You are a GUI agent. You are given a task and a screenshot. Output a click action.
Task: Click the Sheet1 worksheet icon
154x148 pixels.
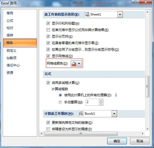pos(87,14)
